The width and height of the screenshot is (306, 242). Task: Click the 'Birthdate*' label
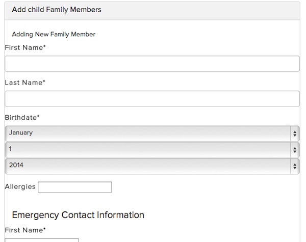point(22,117)
